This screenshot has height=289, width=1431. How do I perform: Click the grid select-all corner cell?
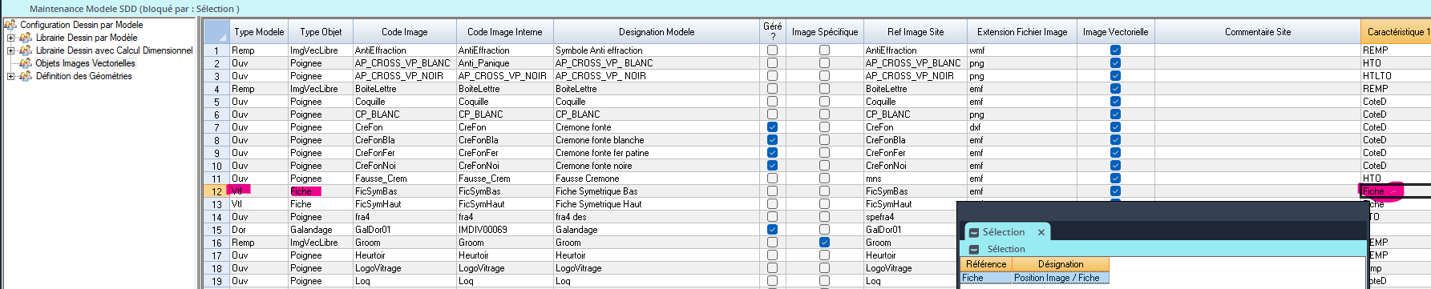pos(216,32)
